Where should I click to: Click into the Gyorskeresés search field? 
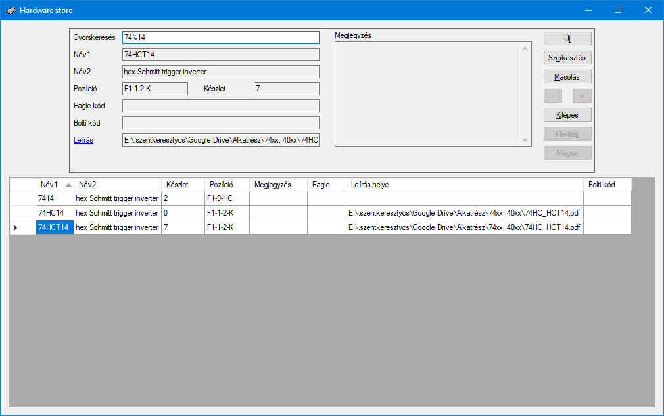[x=220, y=37]
